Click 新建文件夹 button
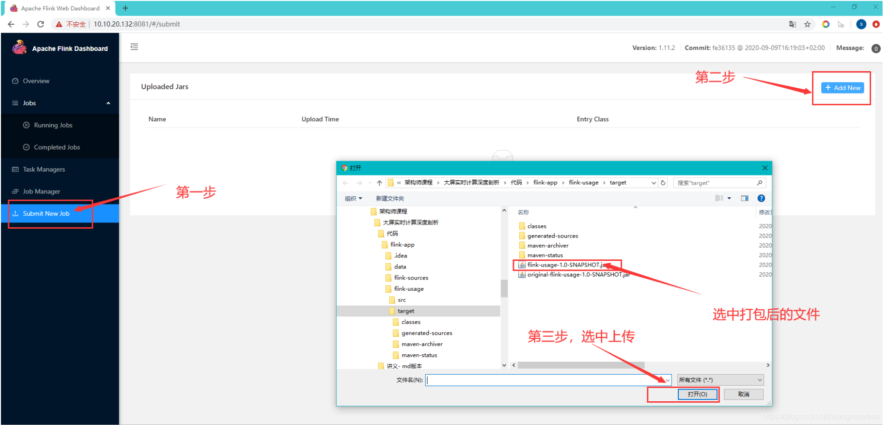This screenshot has width=884, height=425. click(390, 199)
